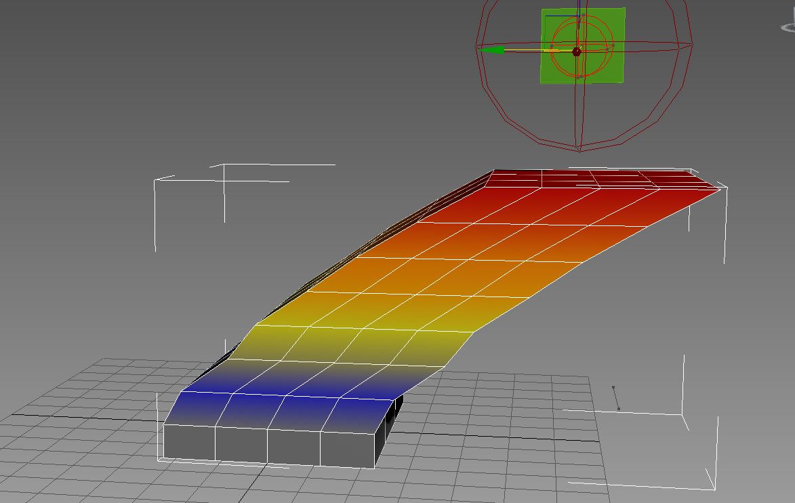Click the gray front face of the plank
Image resolution: width=795 pixels, height=503 pixels.
(270, 445)
